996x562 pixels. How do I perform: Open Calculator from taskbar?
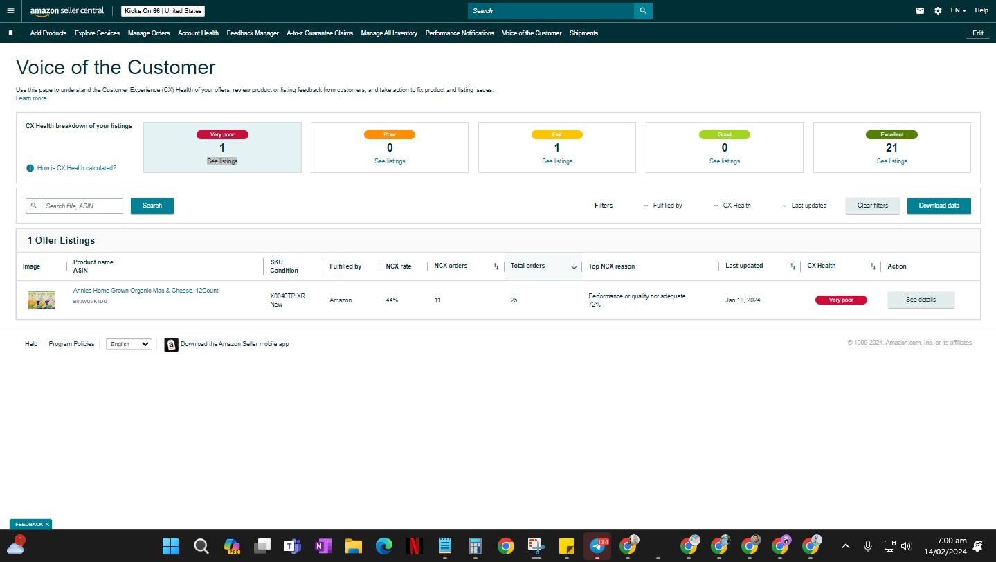(475, 547)
